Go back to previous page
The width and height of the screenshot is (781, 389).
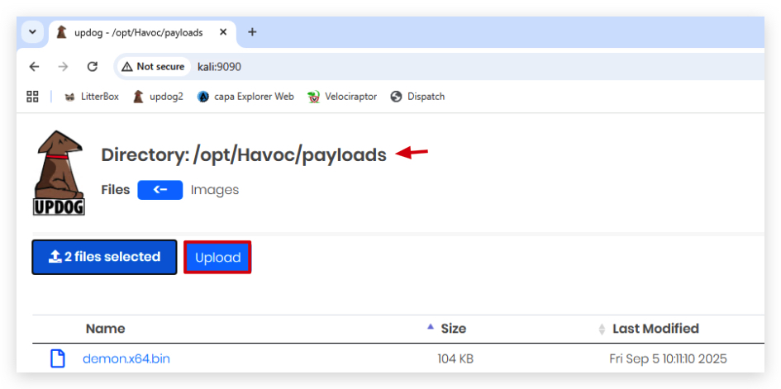(x=34, y=67)
